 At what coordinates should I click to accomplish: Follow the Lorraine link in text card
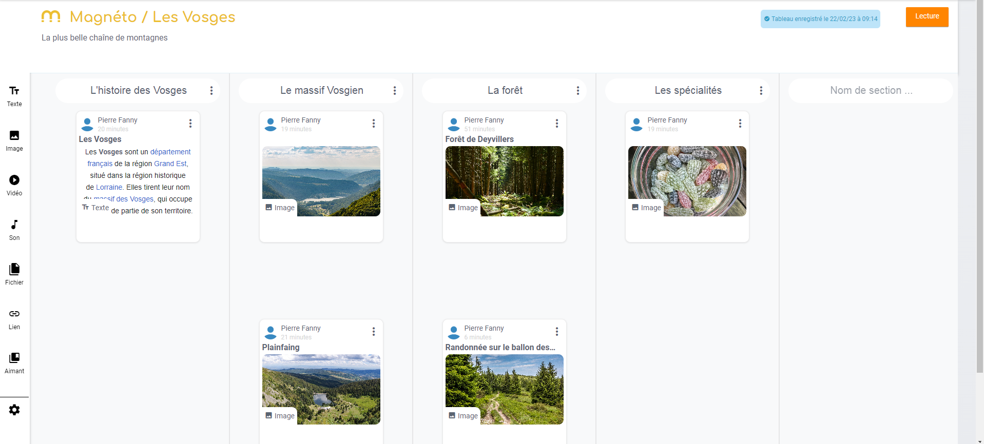pos(109,187)
